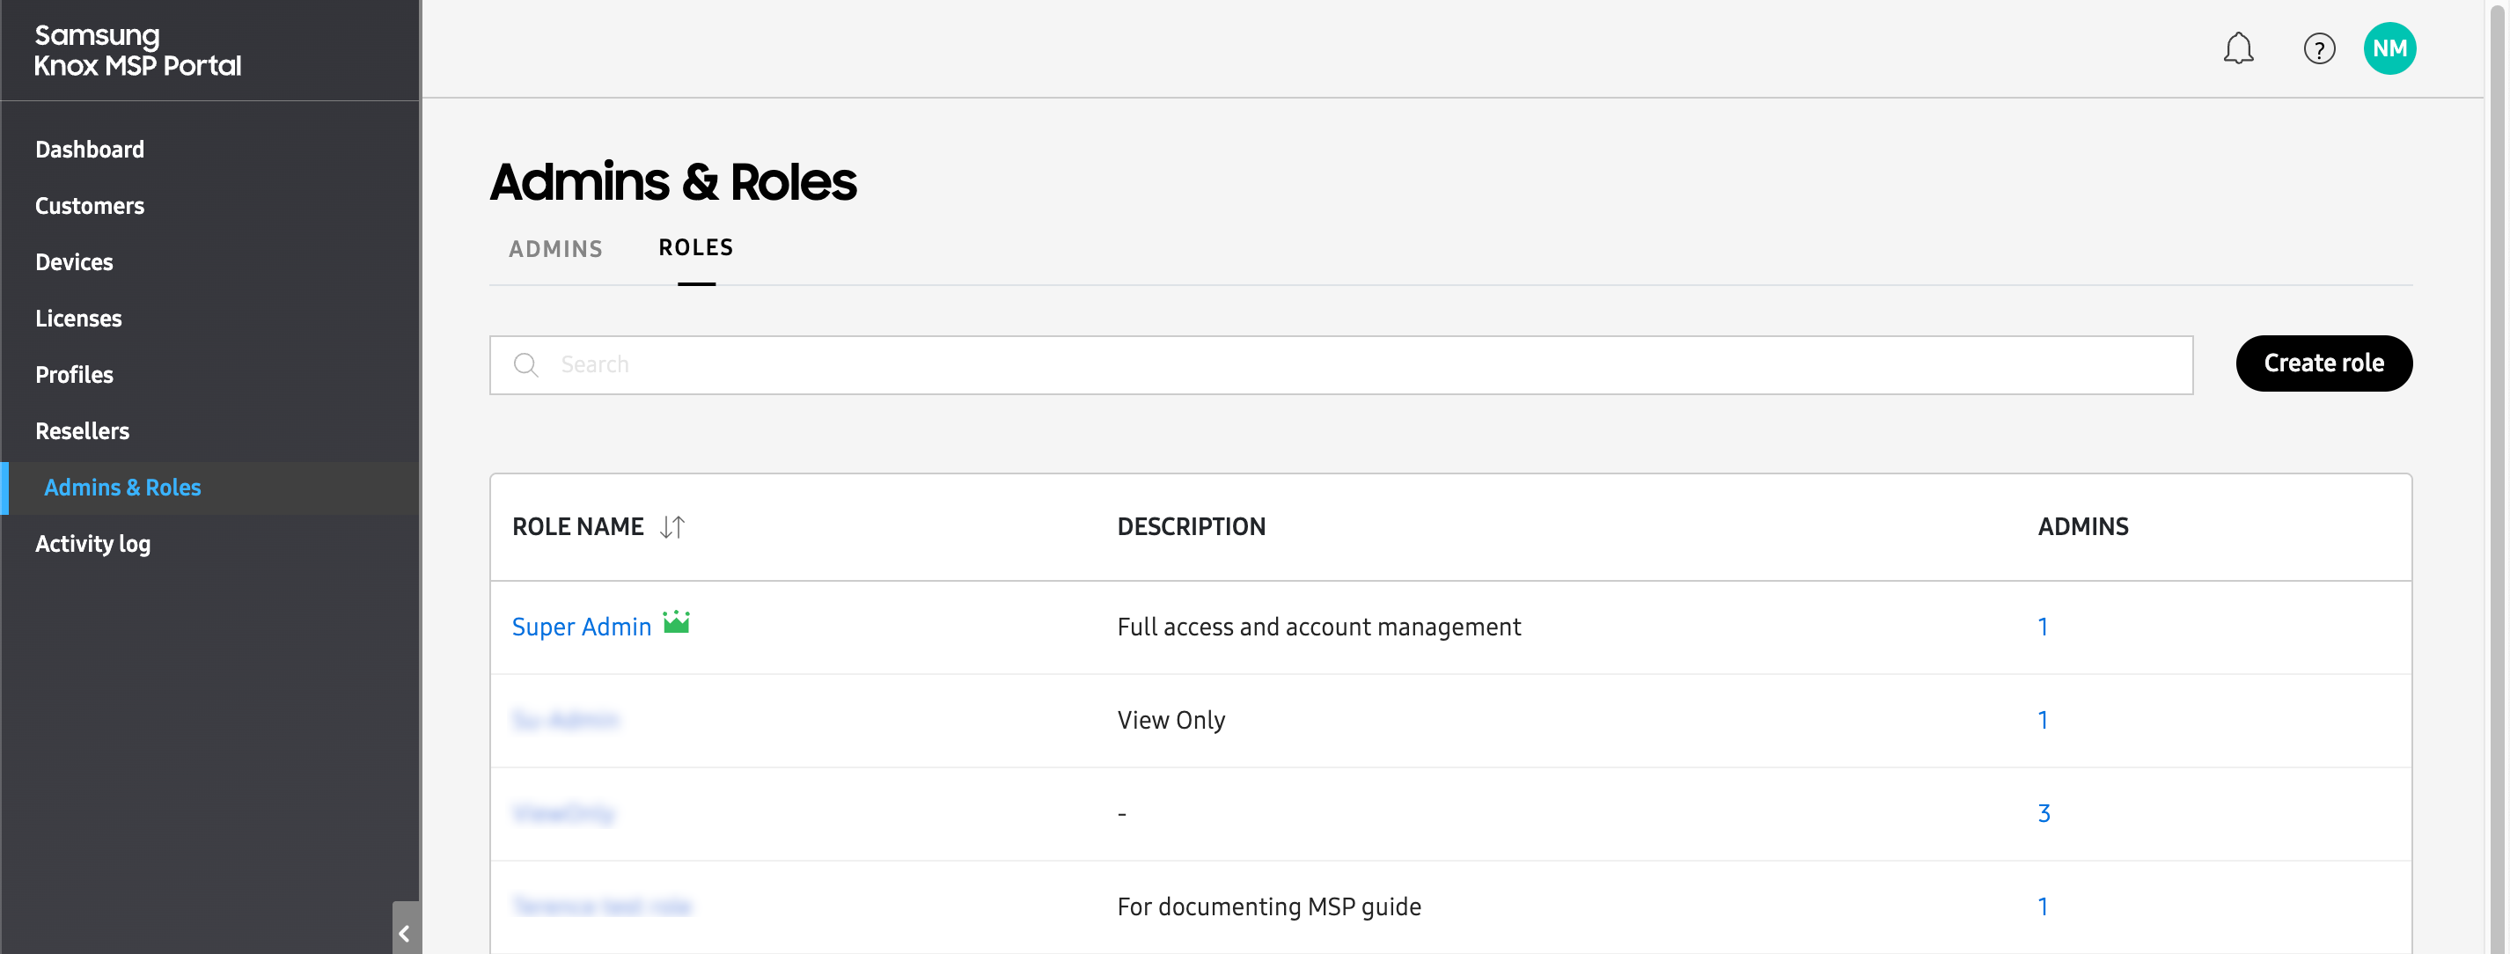
Task: Collapse the sidebar with the chevron
Action: [x=404, y=933]
